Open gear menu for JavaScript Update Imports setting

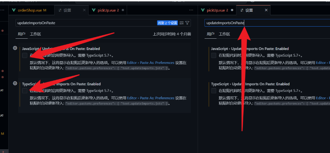tap(15, 48)
